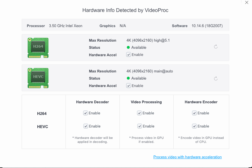
Task: Click the green HEVC Available status dot
Action: pyautogui.click(x=128, y=78)
